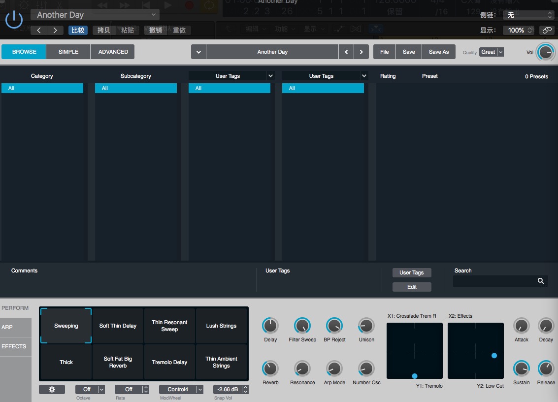Open the File menu button
This screenshot has height=402, width=558.
point(384,52)
